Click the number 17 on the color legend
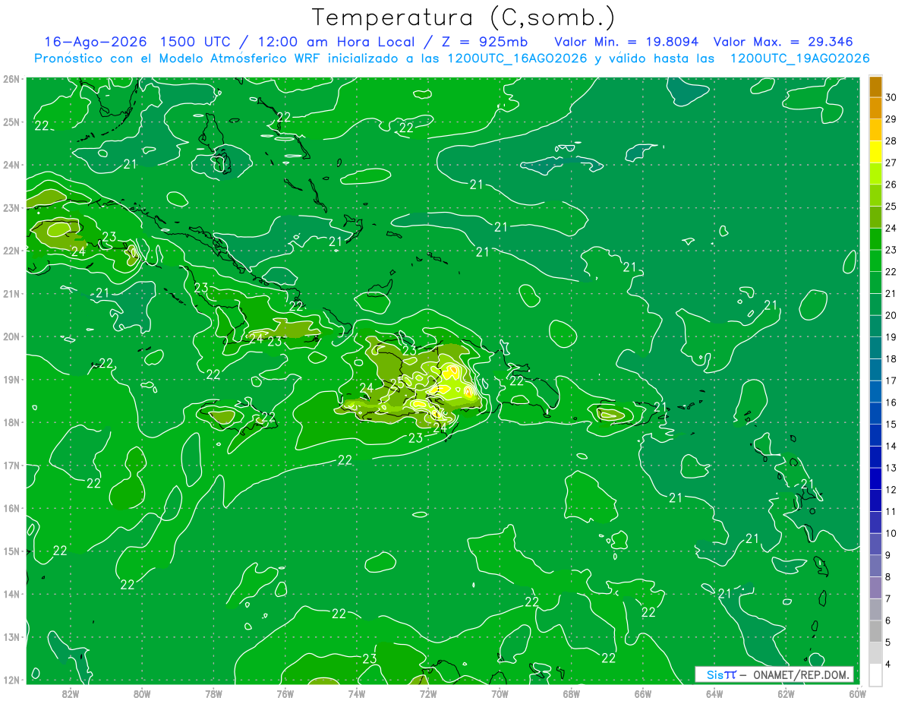911x704 pixels. tap(891, 380)
